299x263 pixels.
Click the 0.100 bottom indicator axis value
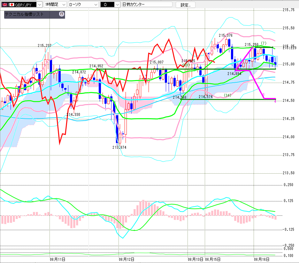tap(288, 256)
